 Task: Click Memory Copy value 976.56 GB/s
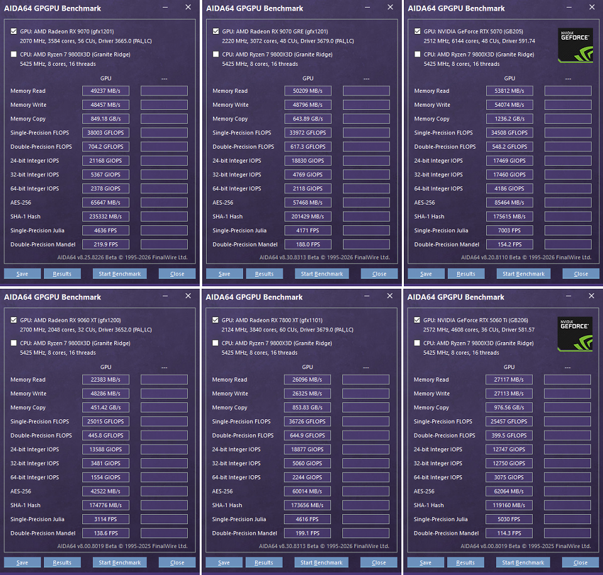(509, 407)
